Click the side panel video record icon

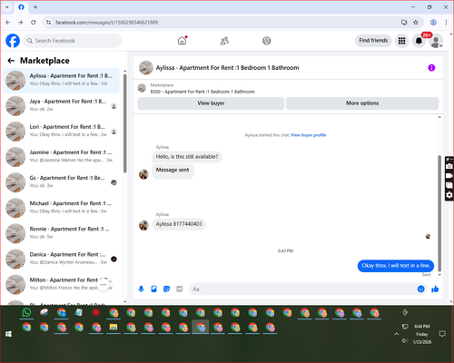449,176
